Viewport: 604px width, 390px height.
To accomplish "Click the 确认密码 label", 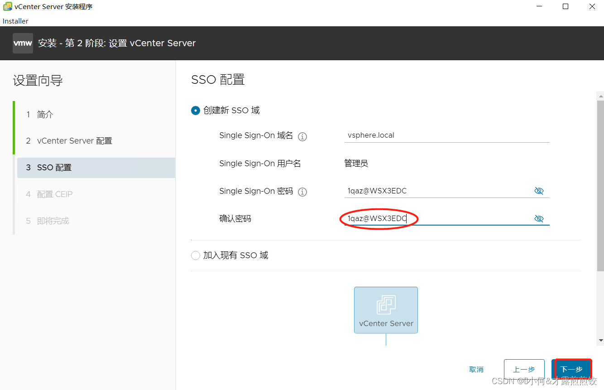I will (235, 219).
